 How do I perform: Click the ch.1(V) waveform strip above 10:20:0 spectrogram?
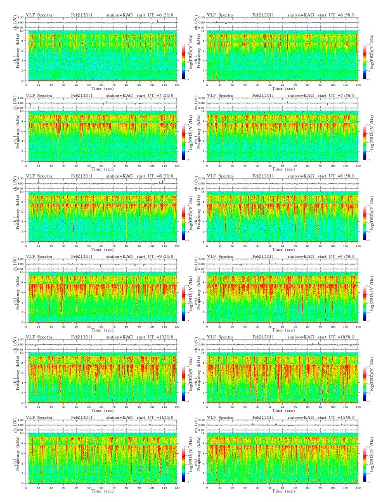101,345
